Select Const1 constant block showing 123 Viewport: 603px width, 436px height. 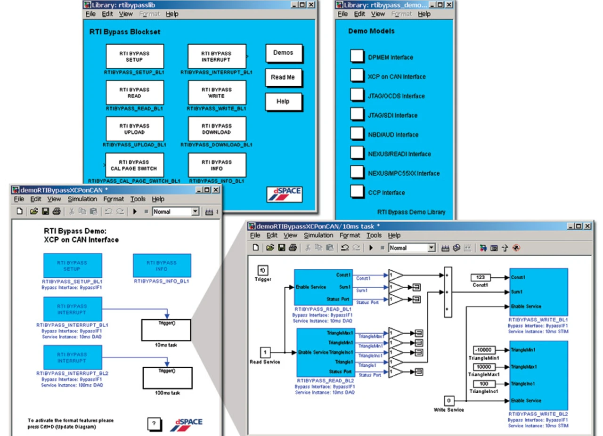(481, 278)
